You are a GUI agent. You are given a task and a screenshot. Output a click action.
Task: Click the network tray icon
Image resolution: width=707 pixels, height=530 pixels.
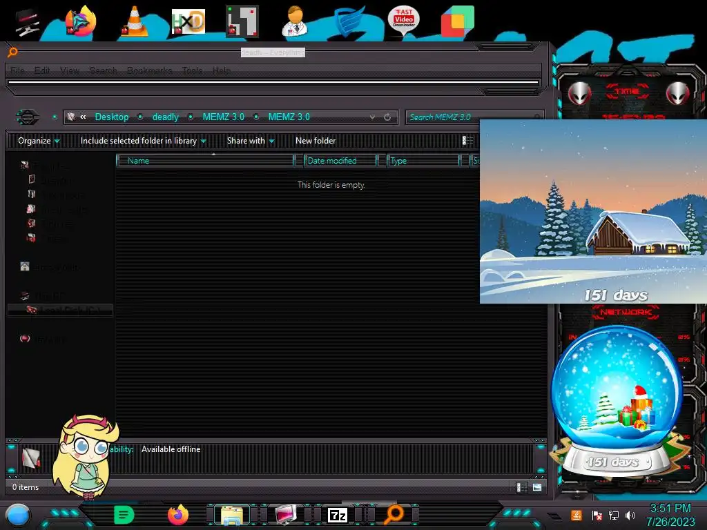tap(613, 515)
